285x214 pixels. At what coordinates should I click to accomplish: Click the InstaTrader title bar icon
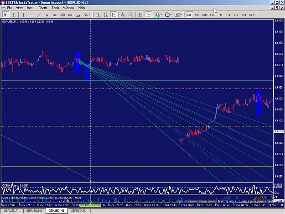pyautogui.click(x=3, y=3)
